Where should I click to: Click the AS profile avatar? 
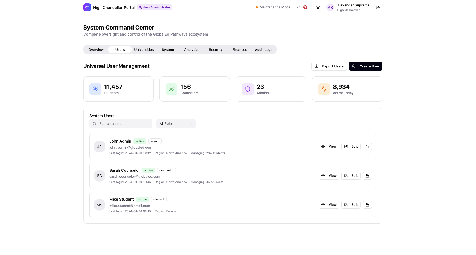(330, 8)
